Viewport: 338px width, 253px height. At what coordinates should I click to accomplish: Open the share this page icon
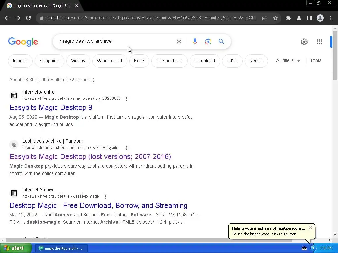click(265, 18)
